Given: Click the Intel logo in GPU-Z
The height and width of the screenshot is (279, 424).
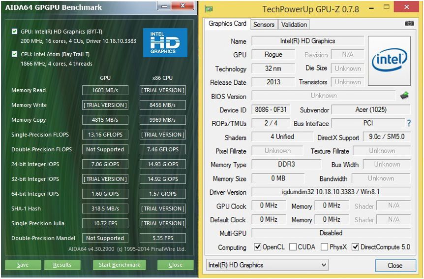Looking at the screenshot, I should 390,61.
